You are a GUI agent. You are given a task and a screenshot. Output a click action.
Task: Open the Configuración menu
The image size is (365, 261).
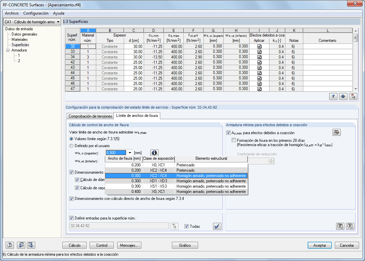click(36, 13)
